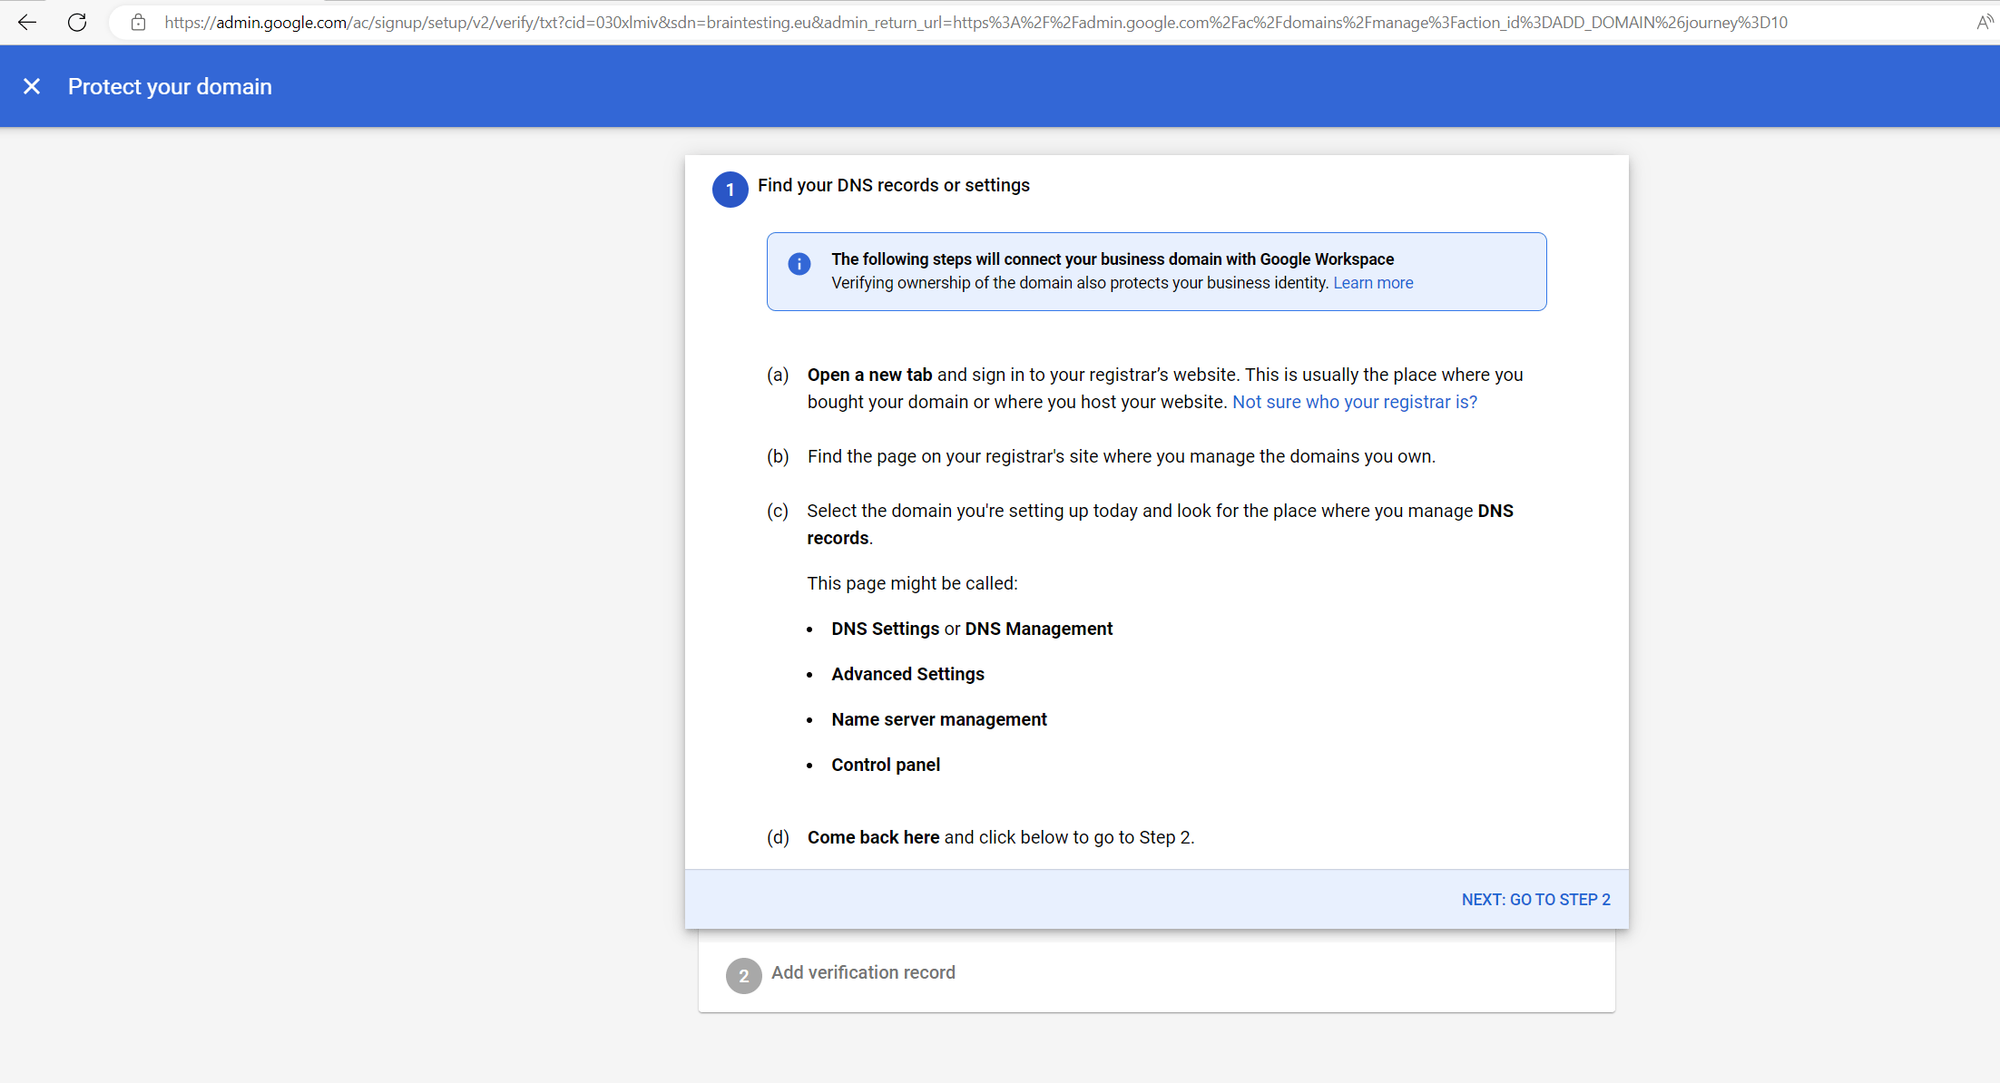Click the informational notice banner
This screenshot has height=1083, width=2000.
click(x=1156, y=271)
